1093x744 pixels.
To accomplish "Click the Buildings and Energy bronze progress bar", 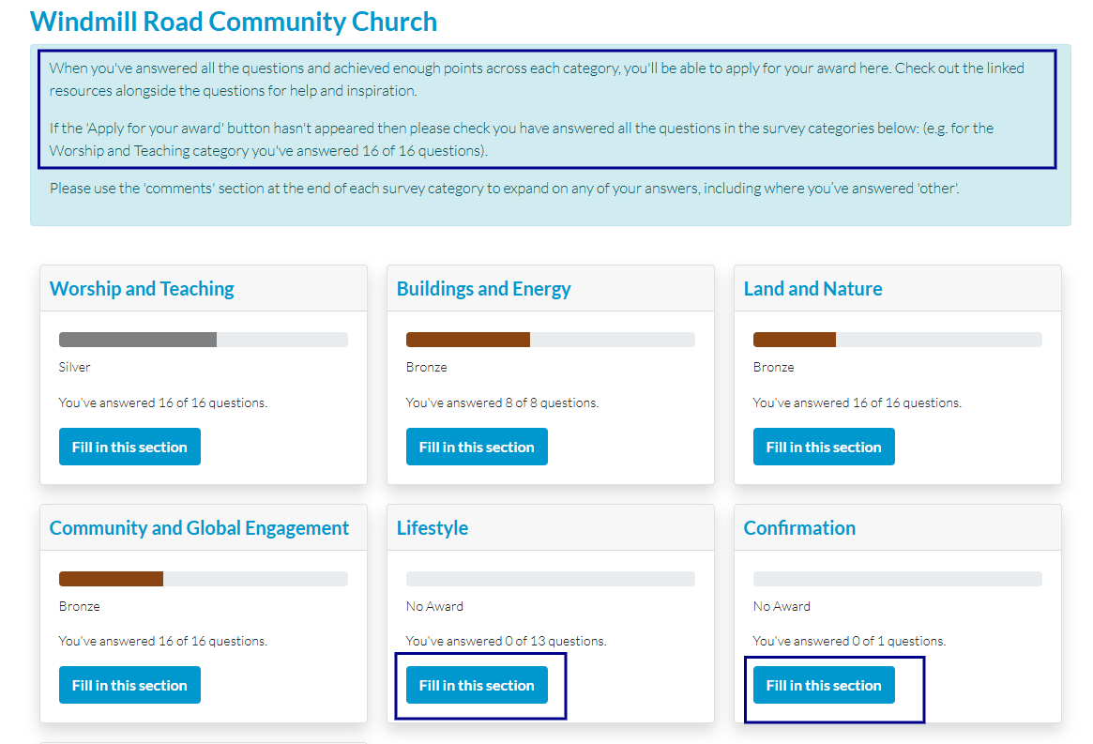I will pyautogui.click(x=551, y=340).
